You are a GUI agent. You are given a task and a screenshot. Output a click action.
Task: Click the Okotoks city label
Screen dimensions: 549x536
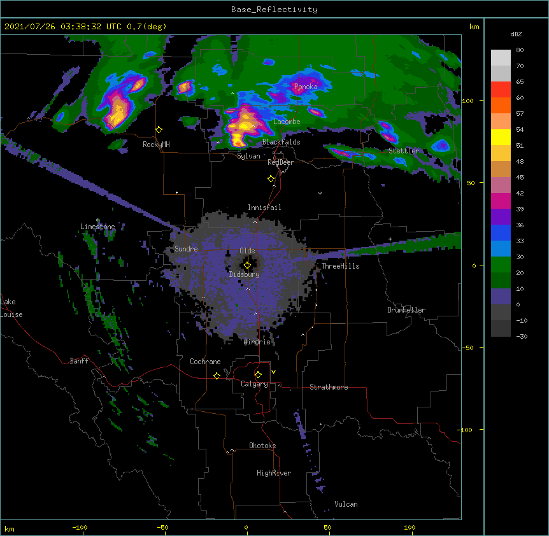pos(262,446)
